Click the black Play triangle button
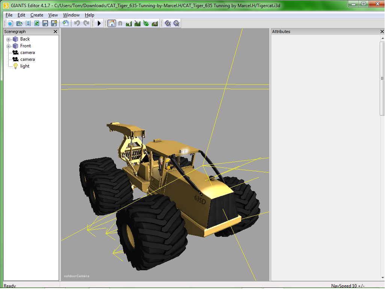 coord(99,24)
